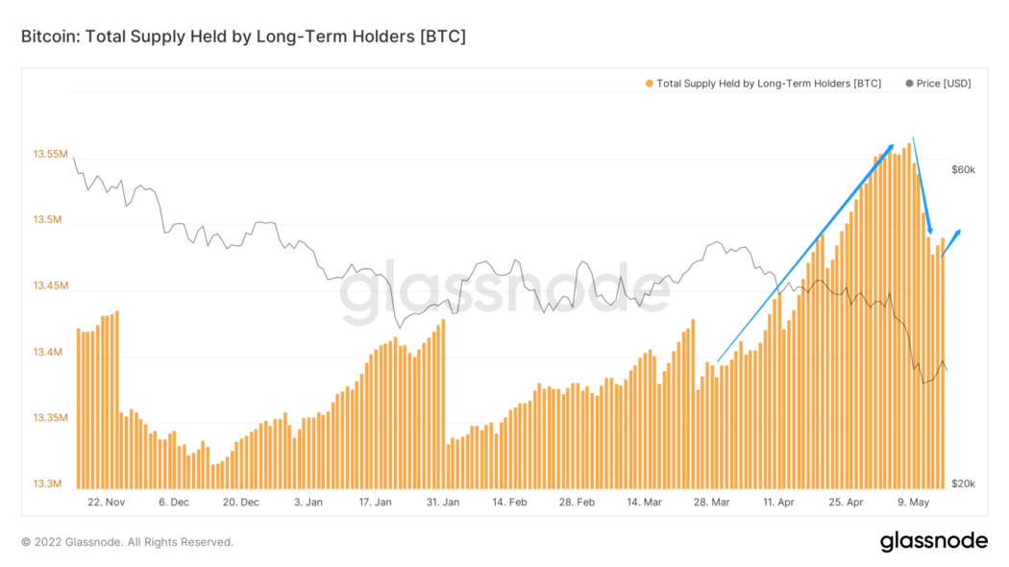Click the orange legend dot for Total Supply
Image resolution: width=1009 pixels, height=567 pixels.
[650, 84]
